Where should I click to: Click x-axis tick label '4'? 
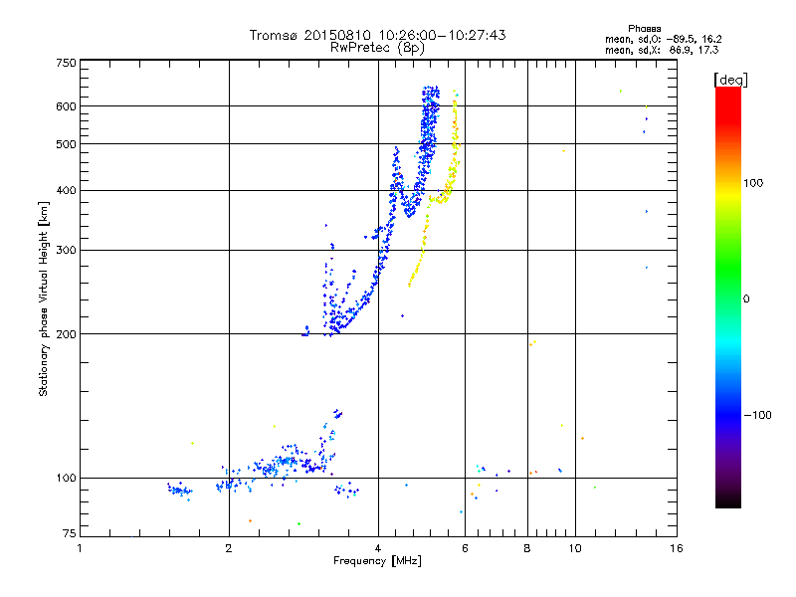coord(378,548)
